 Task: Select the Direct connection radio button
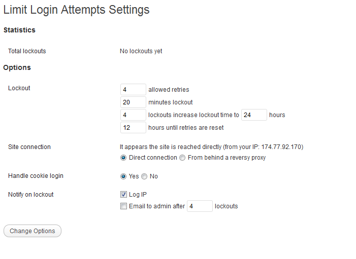123,158
